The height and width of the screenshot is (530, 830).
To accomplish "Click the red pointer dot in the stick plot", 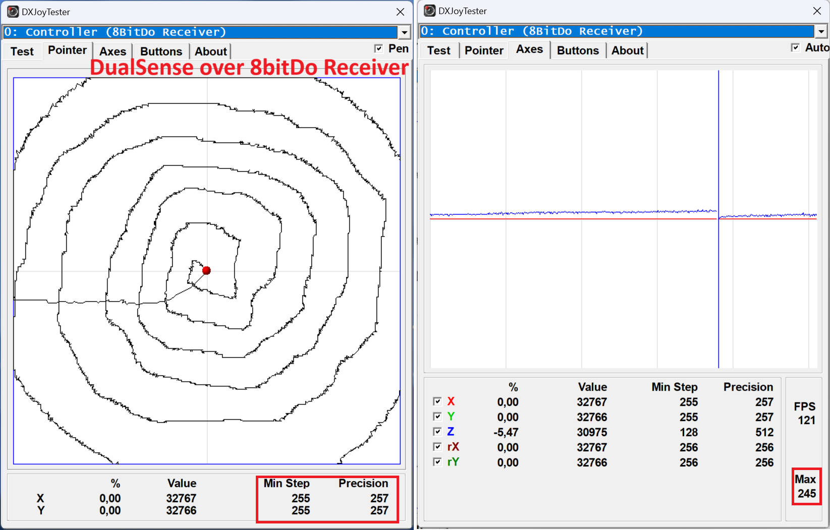I will coord(206,271).
